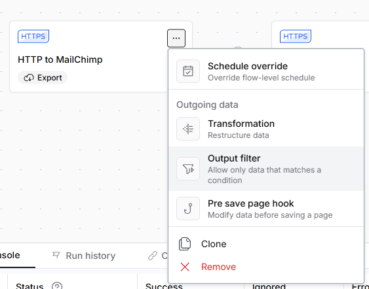Click the Output filter funnel icon
This screenshot has width=369, height=289.
tap(188, 169)
